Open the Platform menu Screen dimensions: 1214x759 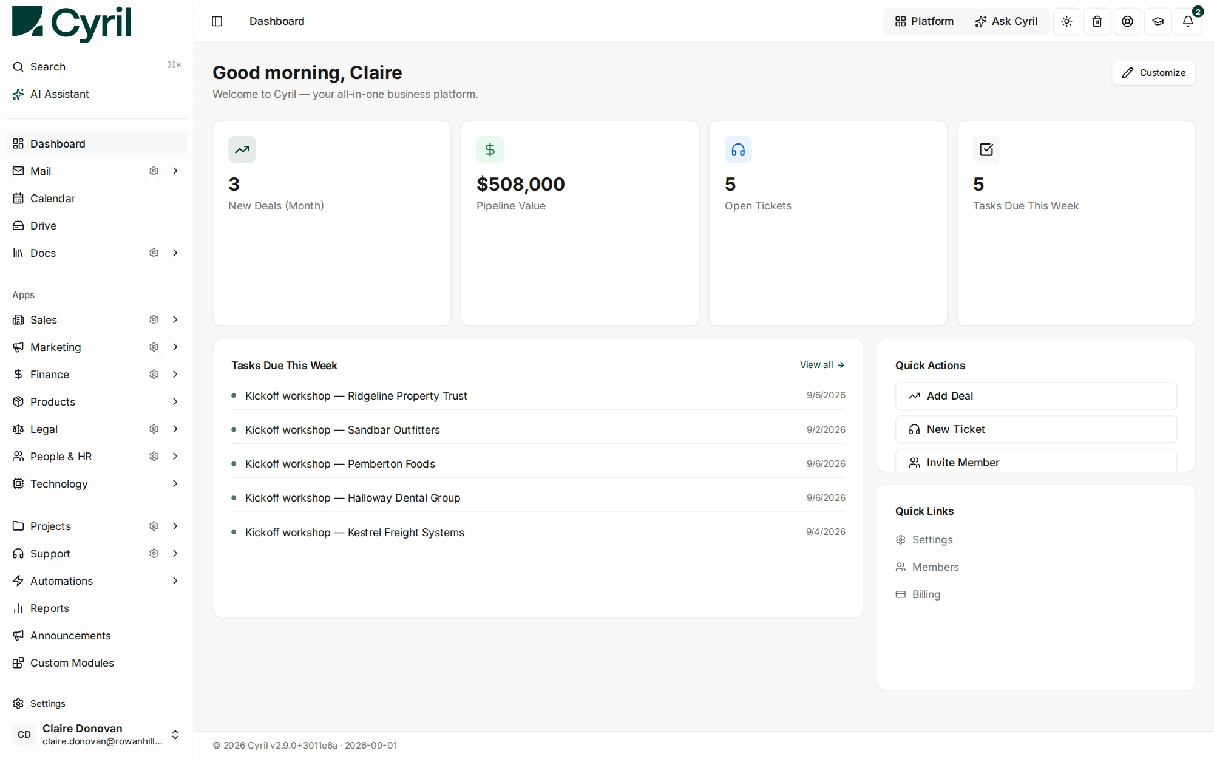tap(924, 21)
